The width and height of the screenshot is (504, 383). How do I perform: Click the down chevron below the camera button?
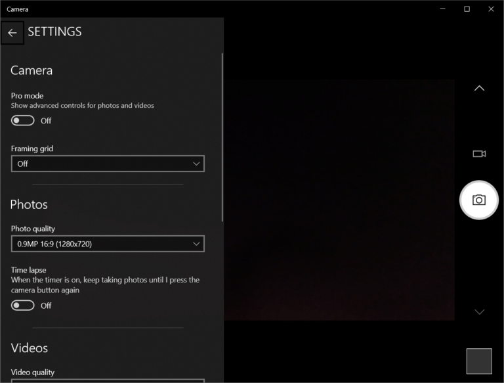tap(479, 311)
